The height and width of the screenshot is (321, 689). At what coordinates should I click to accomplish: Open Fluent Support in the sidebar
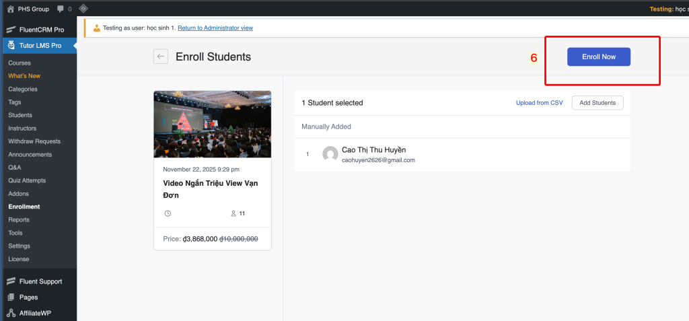pyautogui.click(x=40, y=281)
